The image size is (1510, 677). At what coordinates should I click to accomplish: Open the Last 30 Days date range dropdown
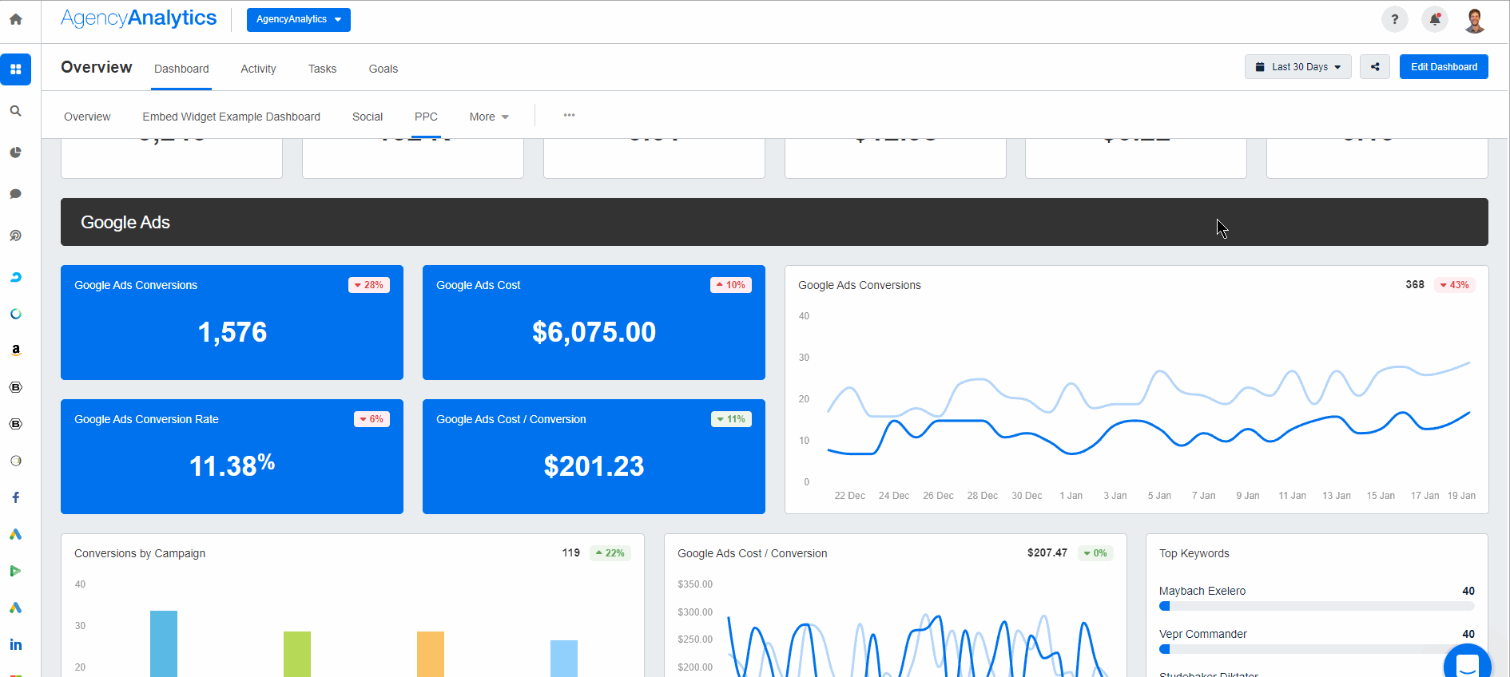coord(1297,67)
